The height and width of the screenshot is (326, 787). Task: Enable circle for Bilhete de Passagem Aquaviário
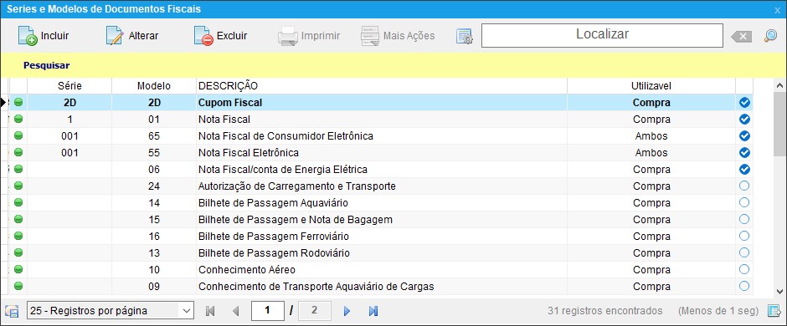744,202
